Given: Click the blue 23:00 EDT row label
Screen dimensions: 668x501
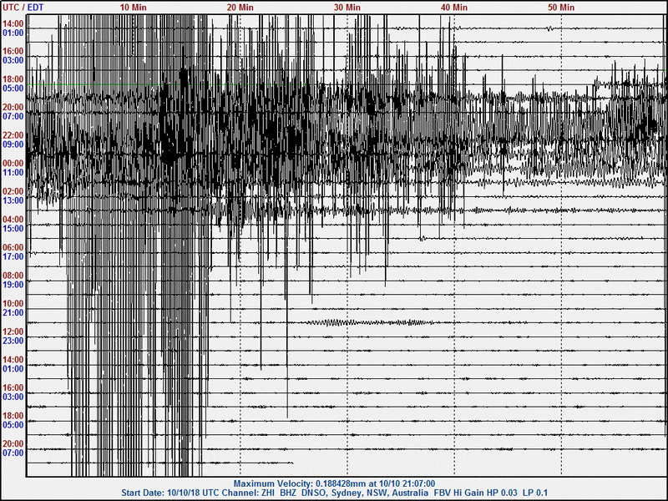Looking at the screenshot, I should coord(13,341).
